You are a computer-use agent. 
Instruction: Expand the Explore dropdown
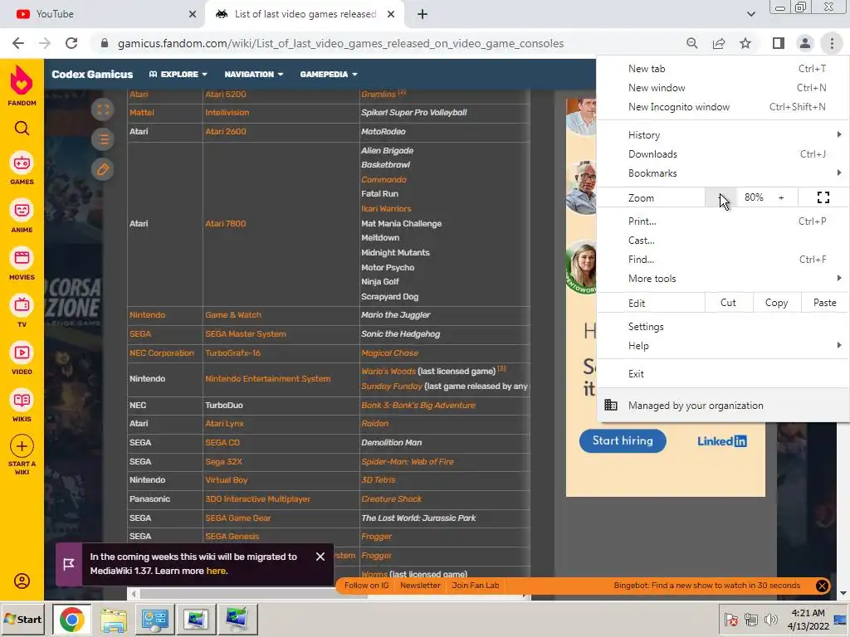tap(178, 74)
